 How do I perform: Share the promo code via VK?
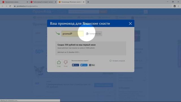tap(92, 65)
